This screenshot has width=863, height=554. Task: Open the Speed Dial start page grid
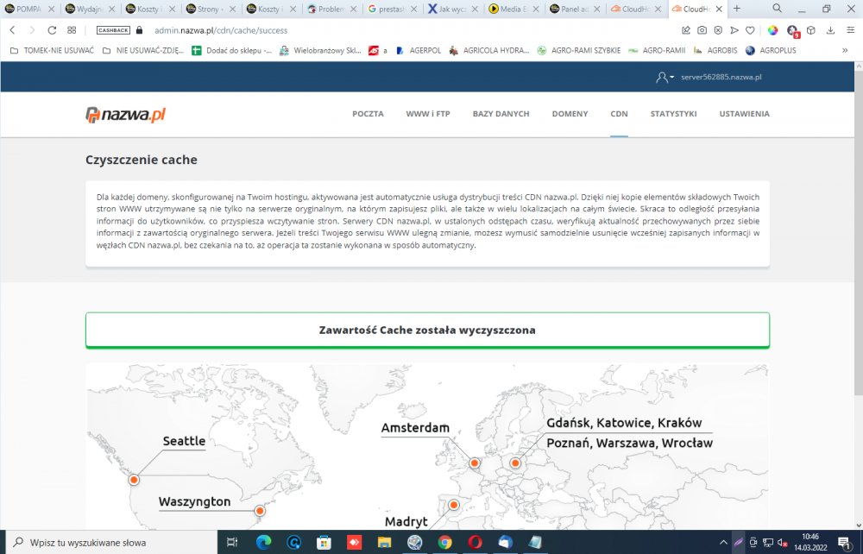(72, 30)
